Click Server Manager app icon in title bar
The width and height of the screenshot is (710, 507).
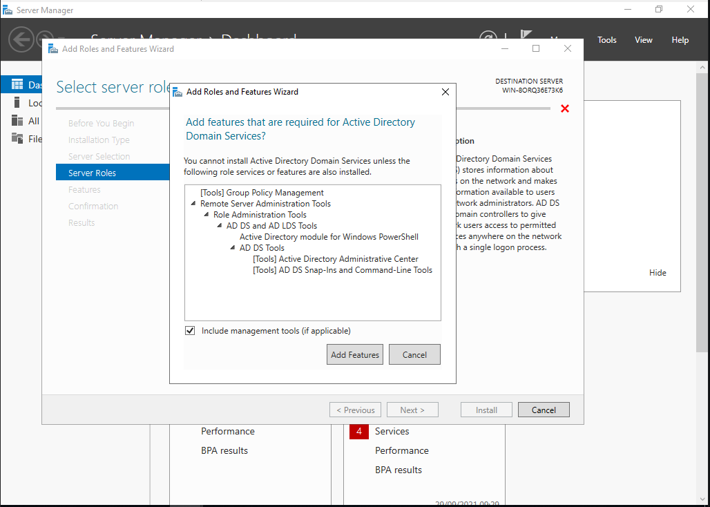7,10
